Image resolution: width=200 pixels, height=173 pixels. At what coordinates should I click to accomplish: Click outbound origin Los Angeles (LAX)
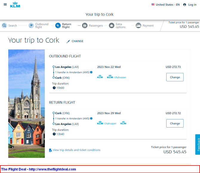(x=67, y=67)
